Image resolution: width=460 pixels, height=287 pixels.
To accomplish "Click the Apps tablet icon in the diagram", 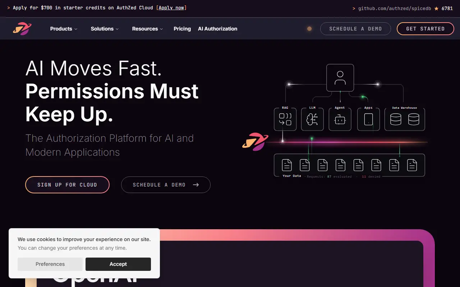I will click(x=368, y=119).
